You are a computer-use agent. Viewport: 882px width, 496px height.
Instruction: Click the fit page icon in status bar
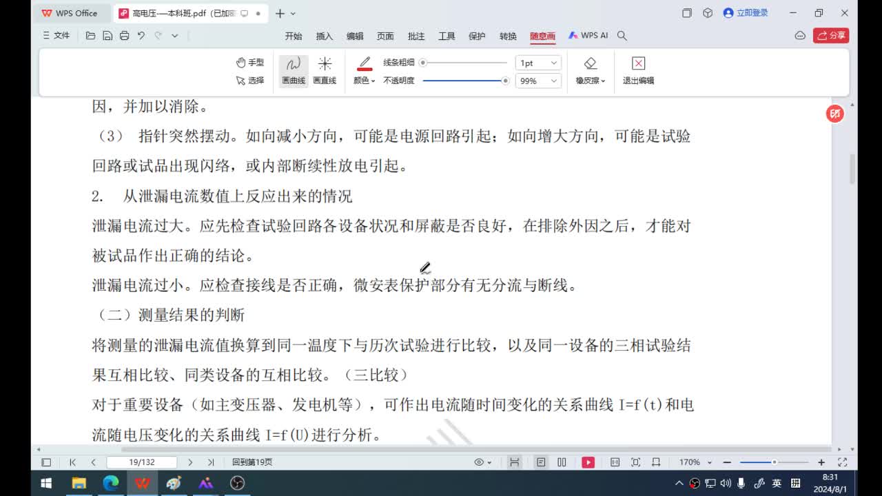point(635,462)
